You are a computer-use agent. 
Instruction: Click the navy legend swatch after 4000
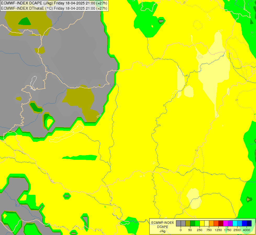click(249, 223)
